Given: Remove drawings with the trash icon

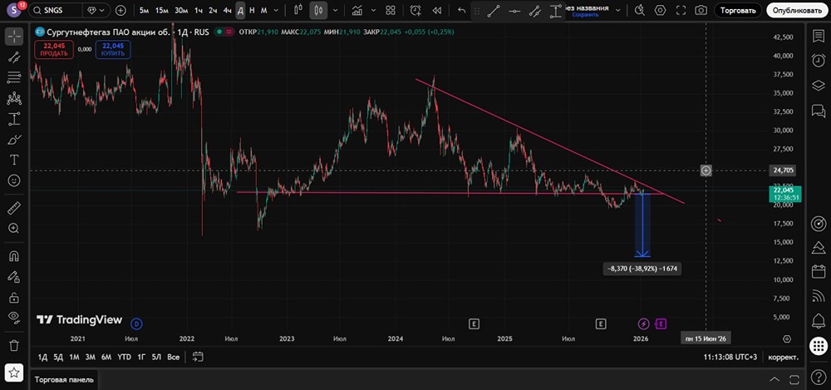Looking at the screenshot, I should click(14, 345).
